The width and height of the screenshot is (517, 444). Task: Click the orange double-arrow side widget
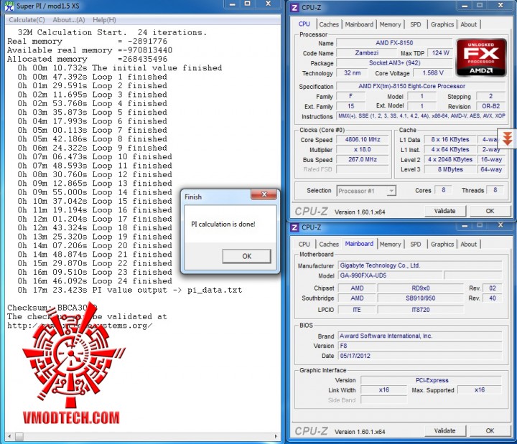[507, 138]
